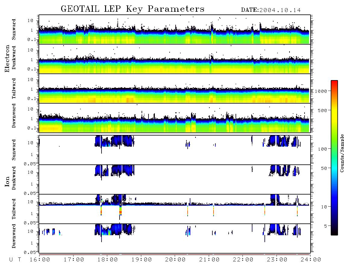Click the "U T" time axis label
This screenshot has width=344, height=265.
[x=15, y=260]
